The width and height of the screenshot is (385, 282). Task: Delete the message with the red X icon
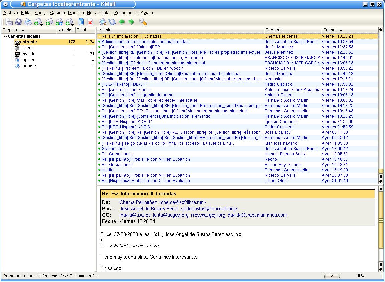pos(90,22)
